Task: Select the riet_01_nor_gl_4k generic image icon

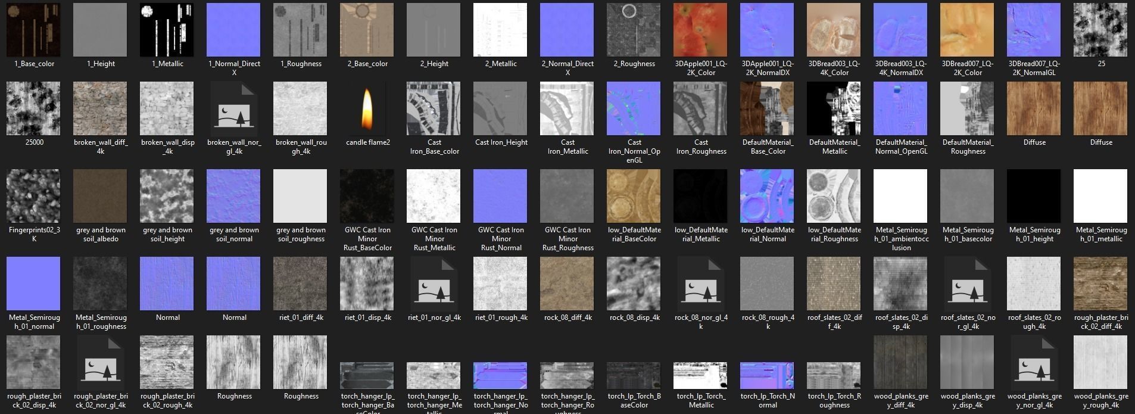Action: tap(434, 284)
